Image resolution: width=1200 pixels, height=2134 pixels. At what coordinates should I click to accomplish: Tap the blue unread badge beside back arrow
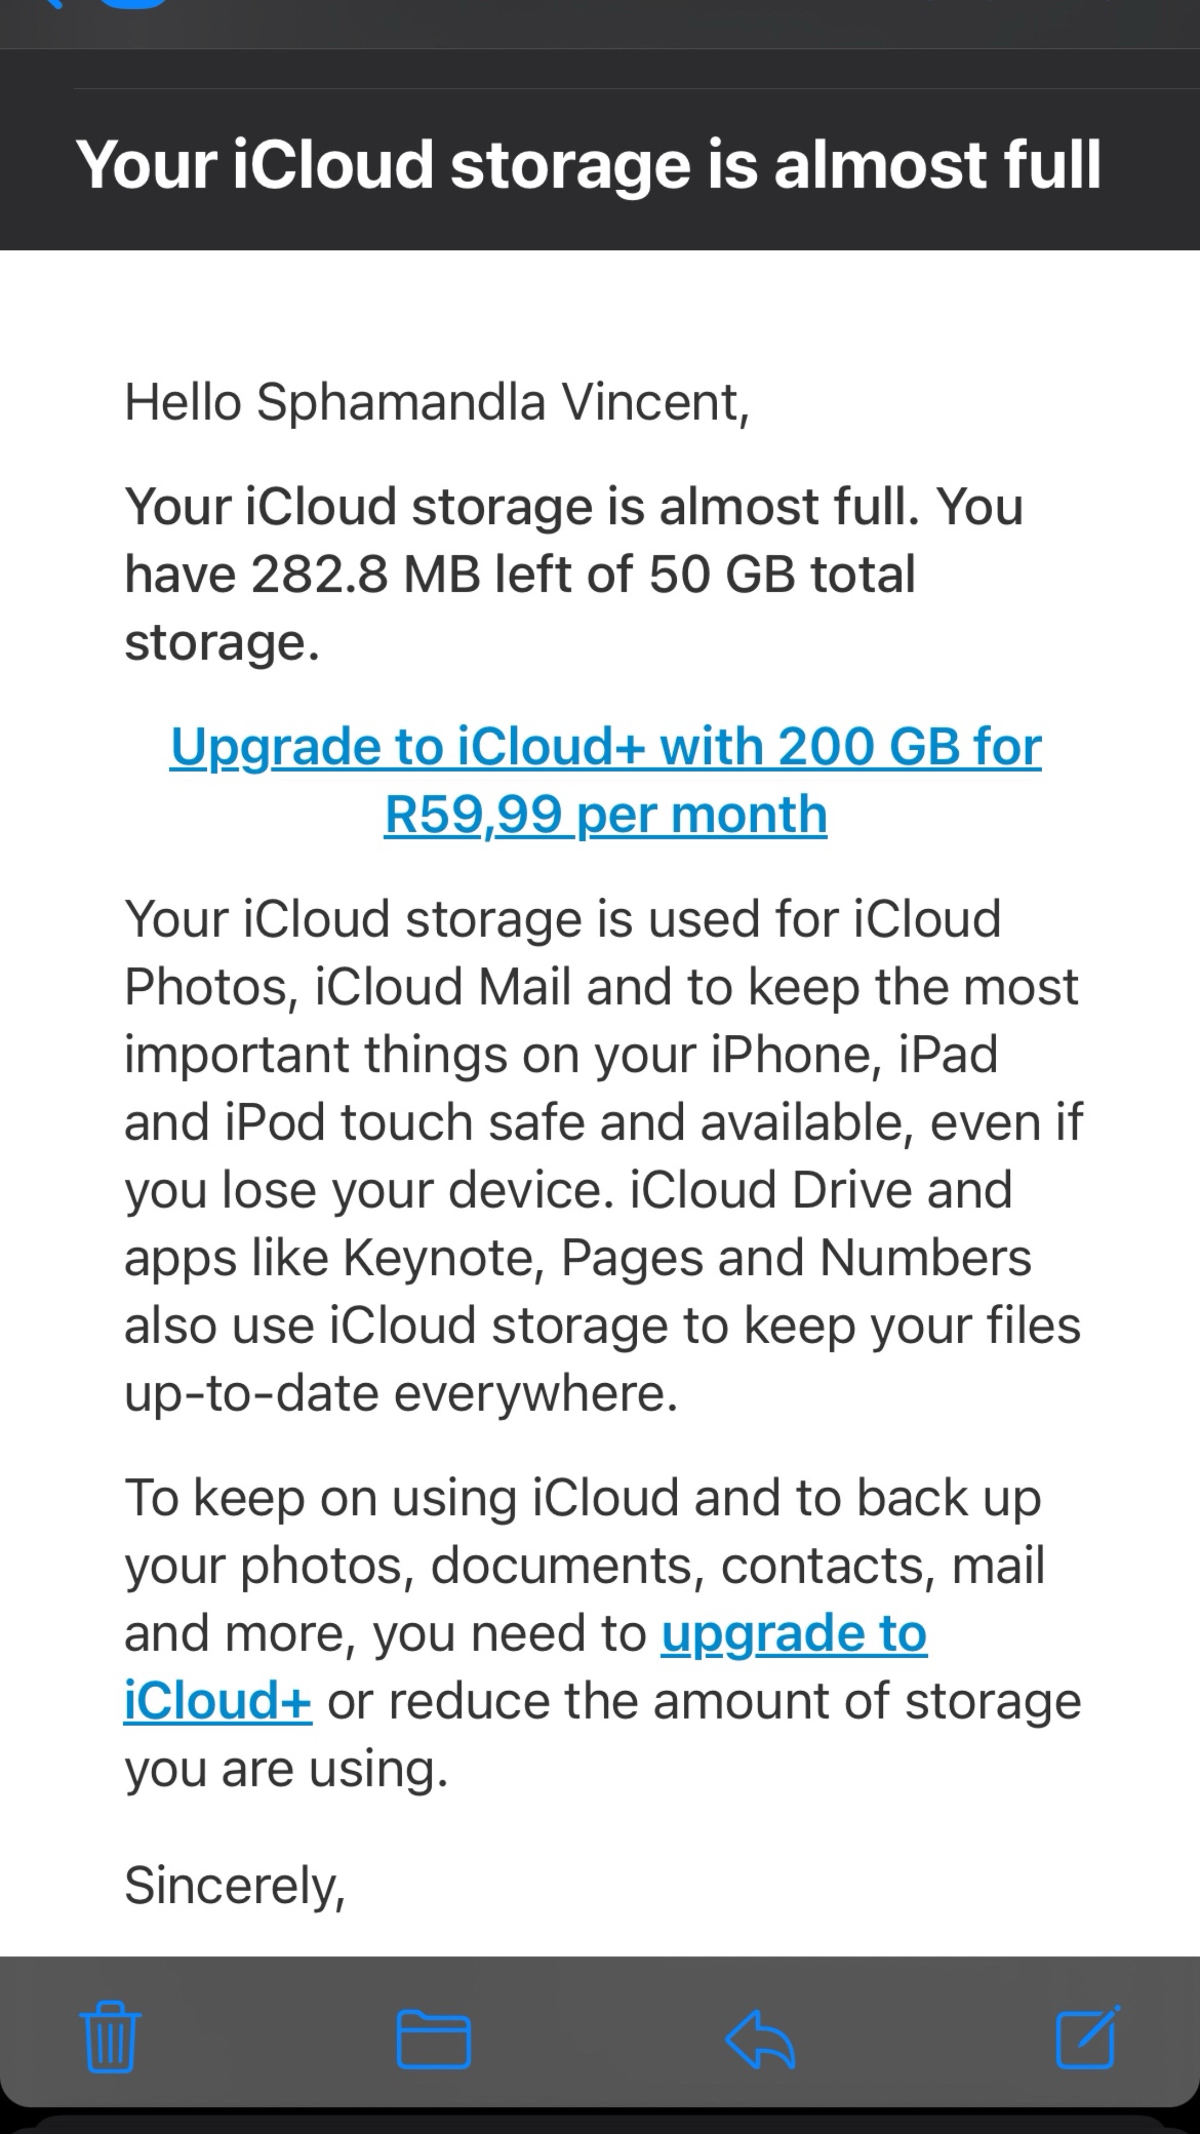pos(133,4)
